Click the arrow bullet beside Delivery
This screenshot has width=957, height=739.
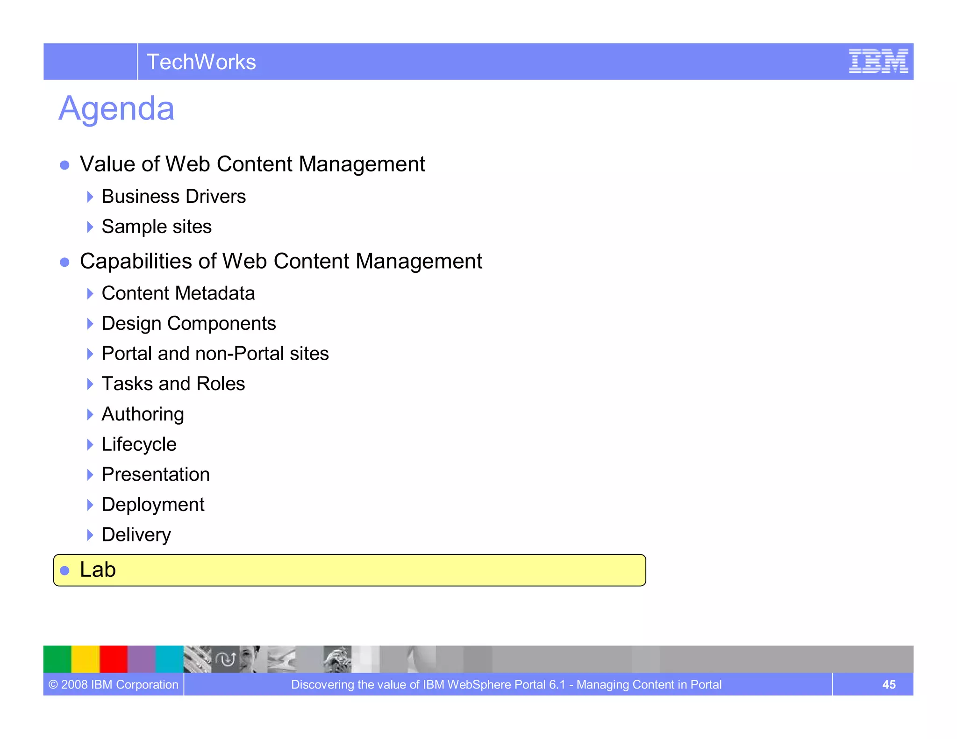tap(90, 535)
